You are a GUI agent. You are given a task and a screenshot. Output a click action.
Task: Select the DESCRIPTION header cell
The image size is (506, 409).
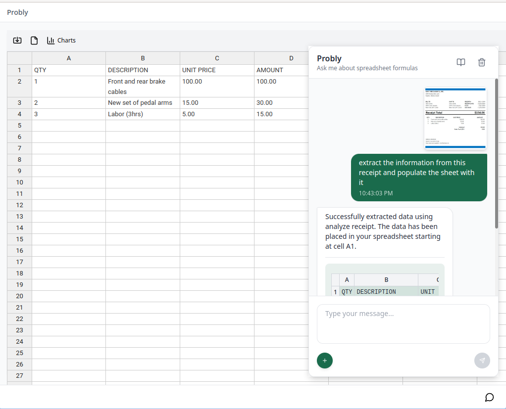pyautogui.click(x=143, y=70)
